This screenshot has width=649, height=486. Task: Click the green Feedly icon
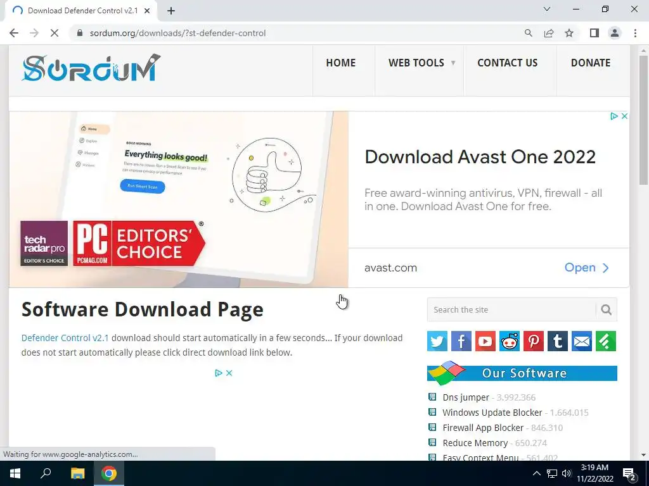(606, 341)
